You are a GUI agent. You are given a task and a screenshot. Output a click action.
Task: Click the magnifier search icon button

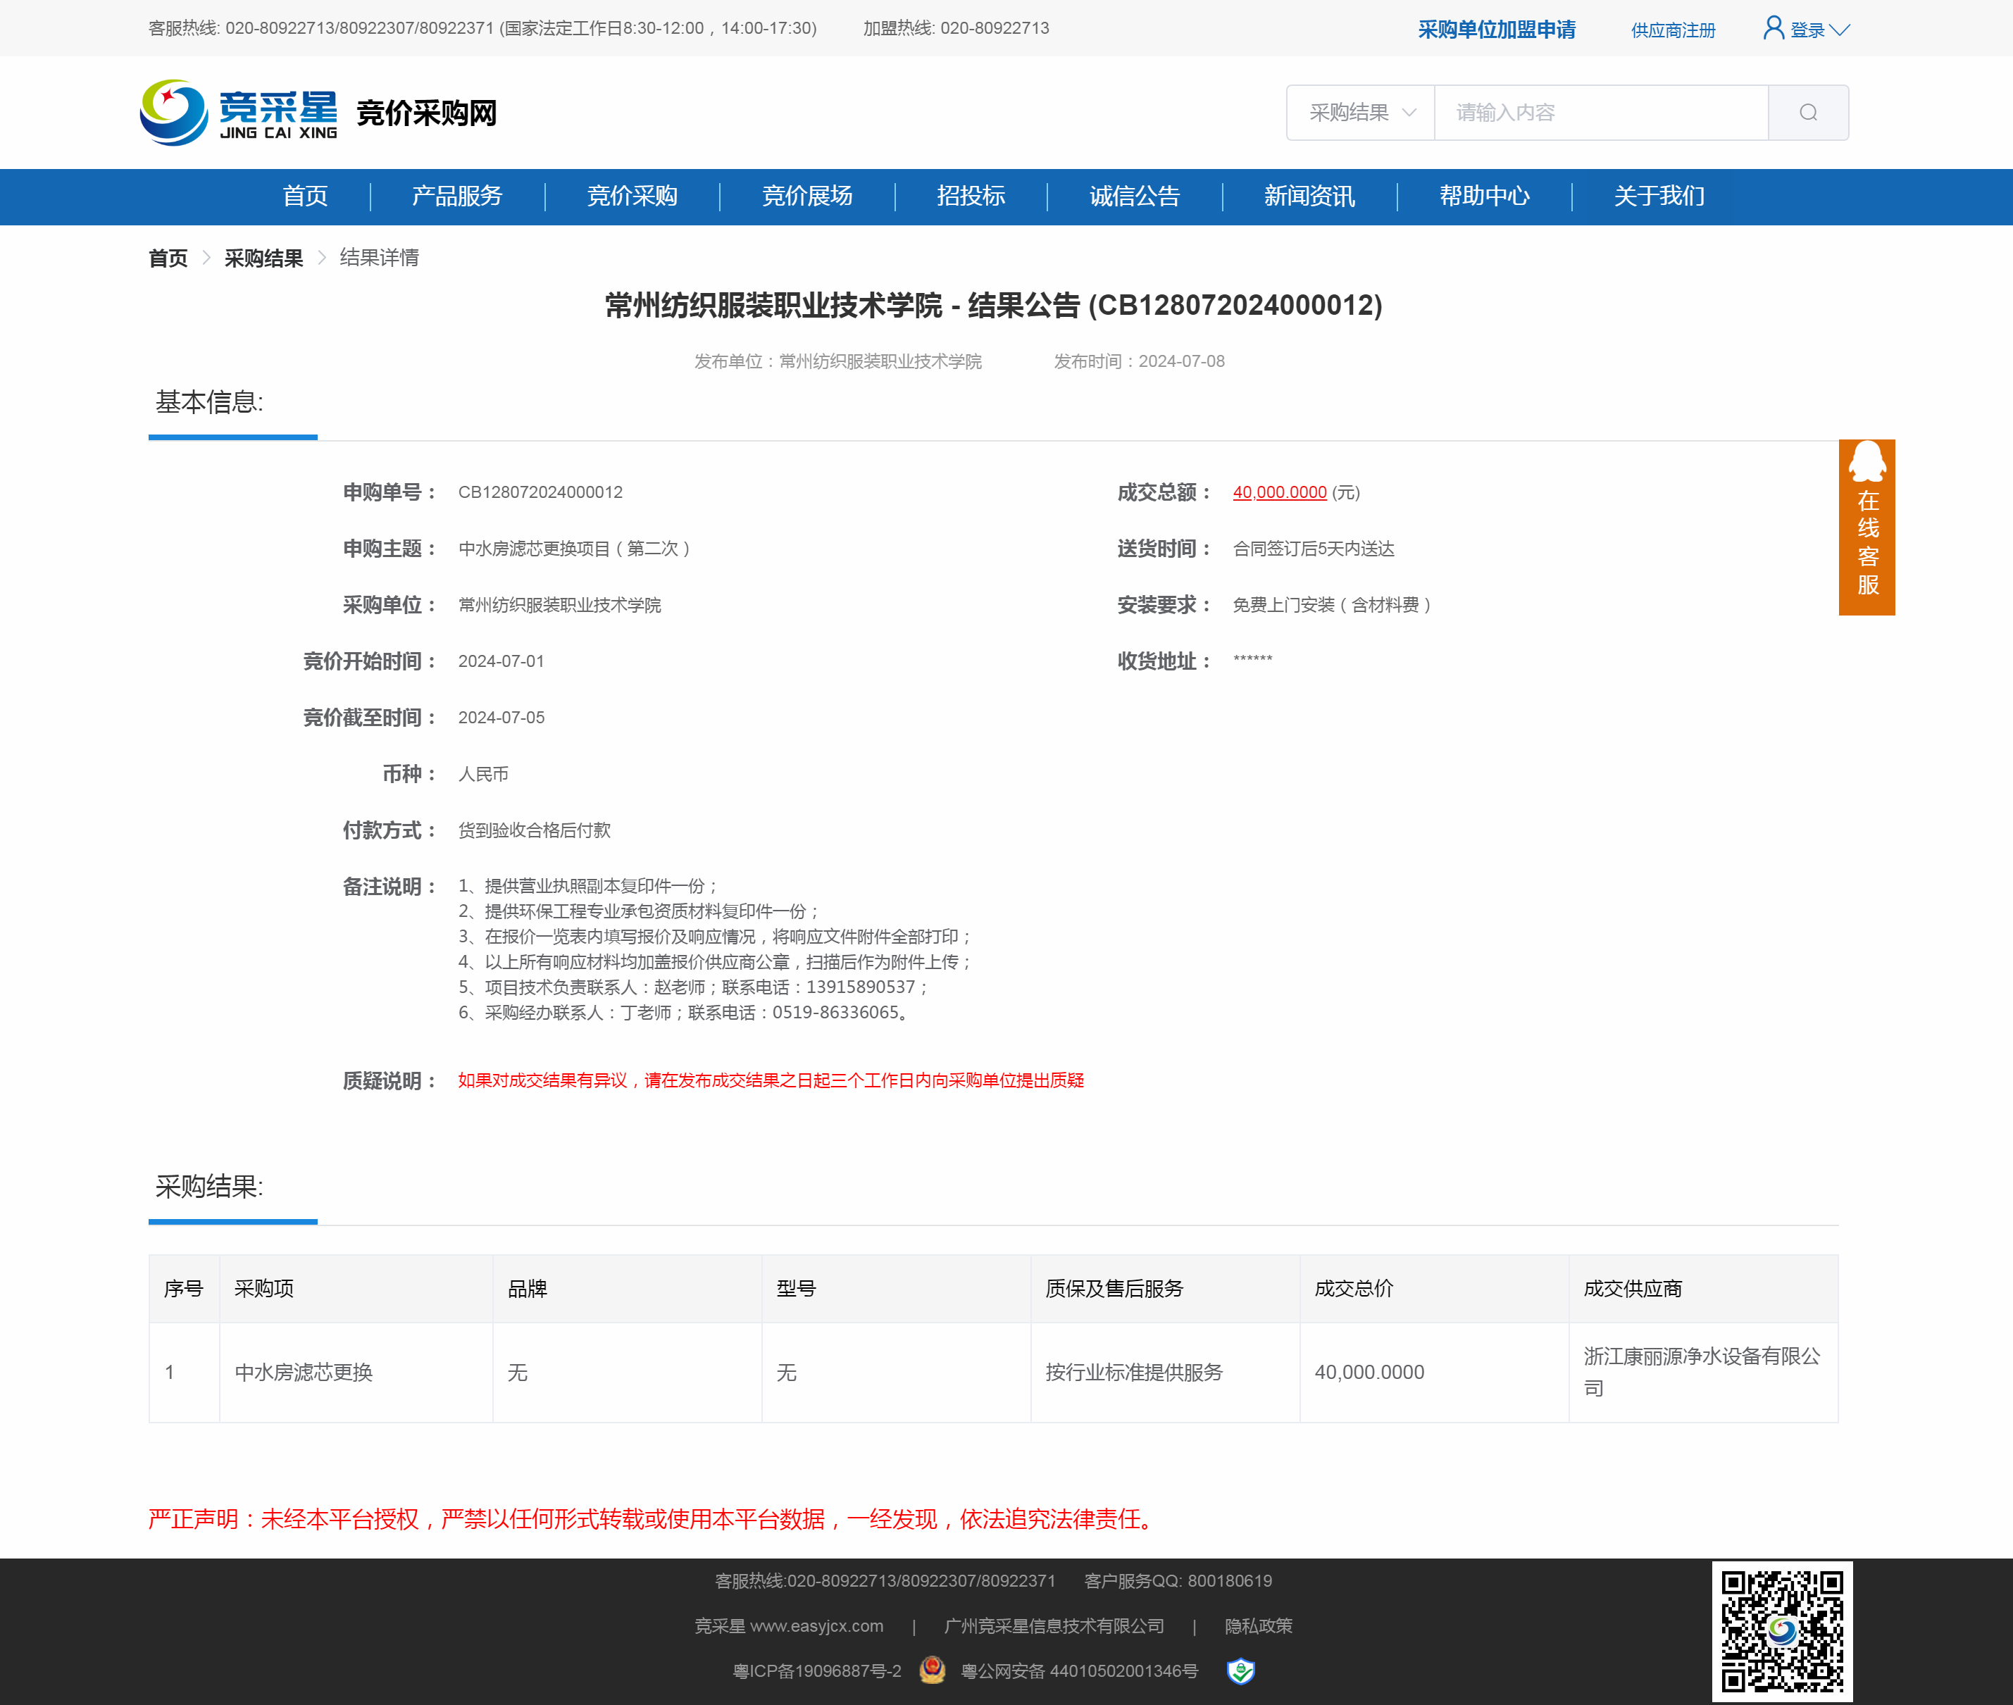(1807, 113)
